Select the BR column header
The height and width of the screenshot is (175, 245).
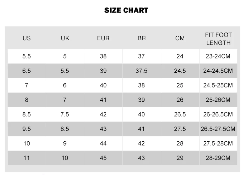click(x=141, y=38)
